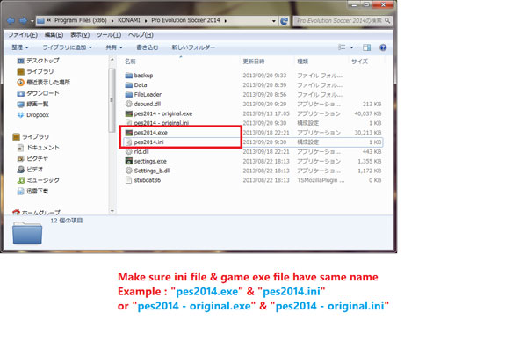Screen dimensions: 527x349
Task: Open the ファイル(F) menu
Action: (23, 35)
